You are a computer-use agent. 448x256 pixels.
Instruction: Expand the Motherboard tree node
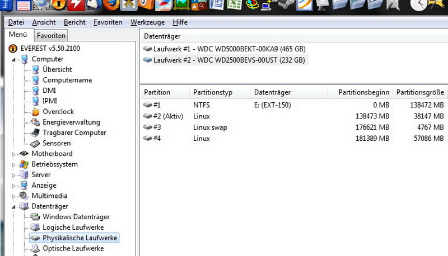[14, 154]
